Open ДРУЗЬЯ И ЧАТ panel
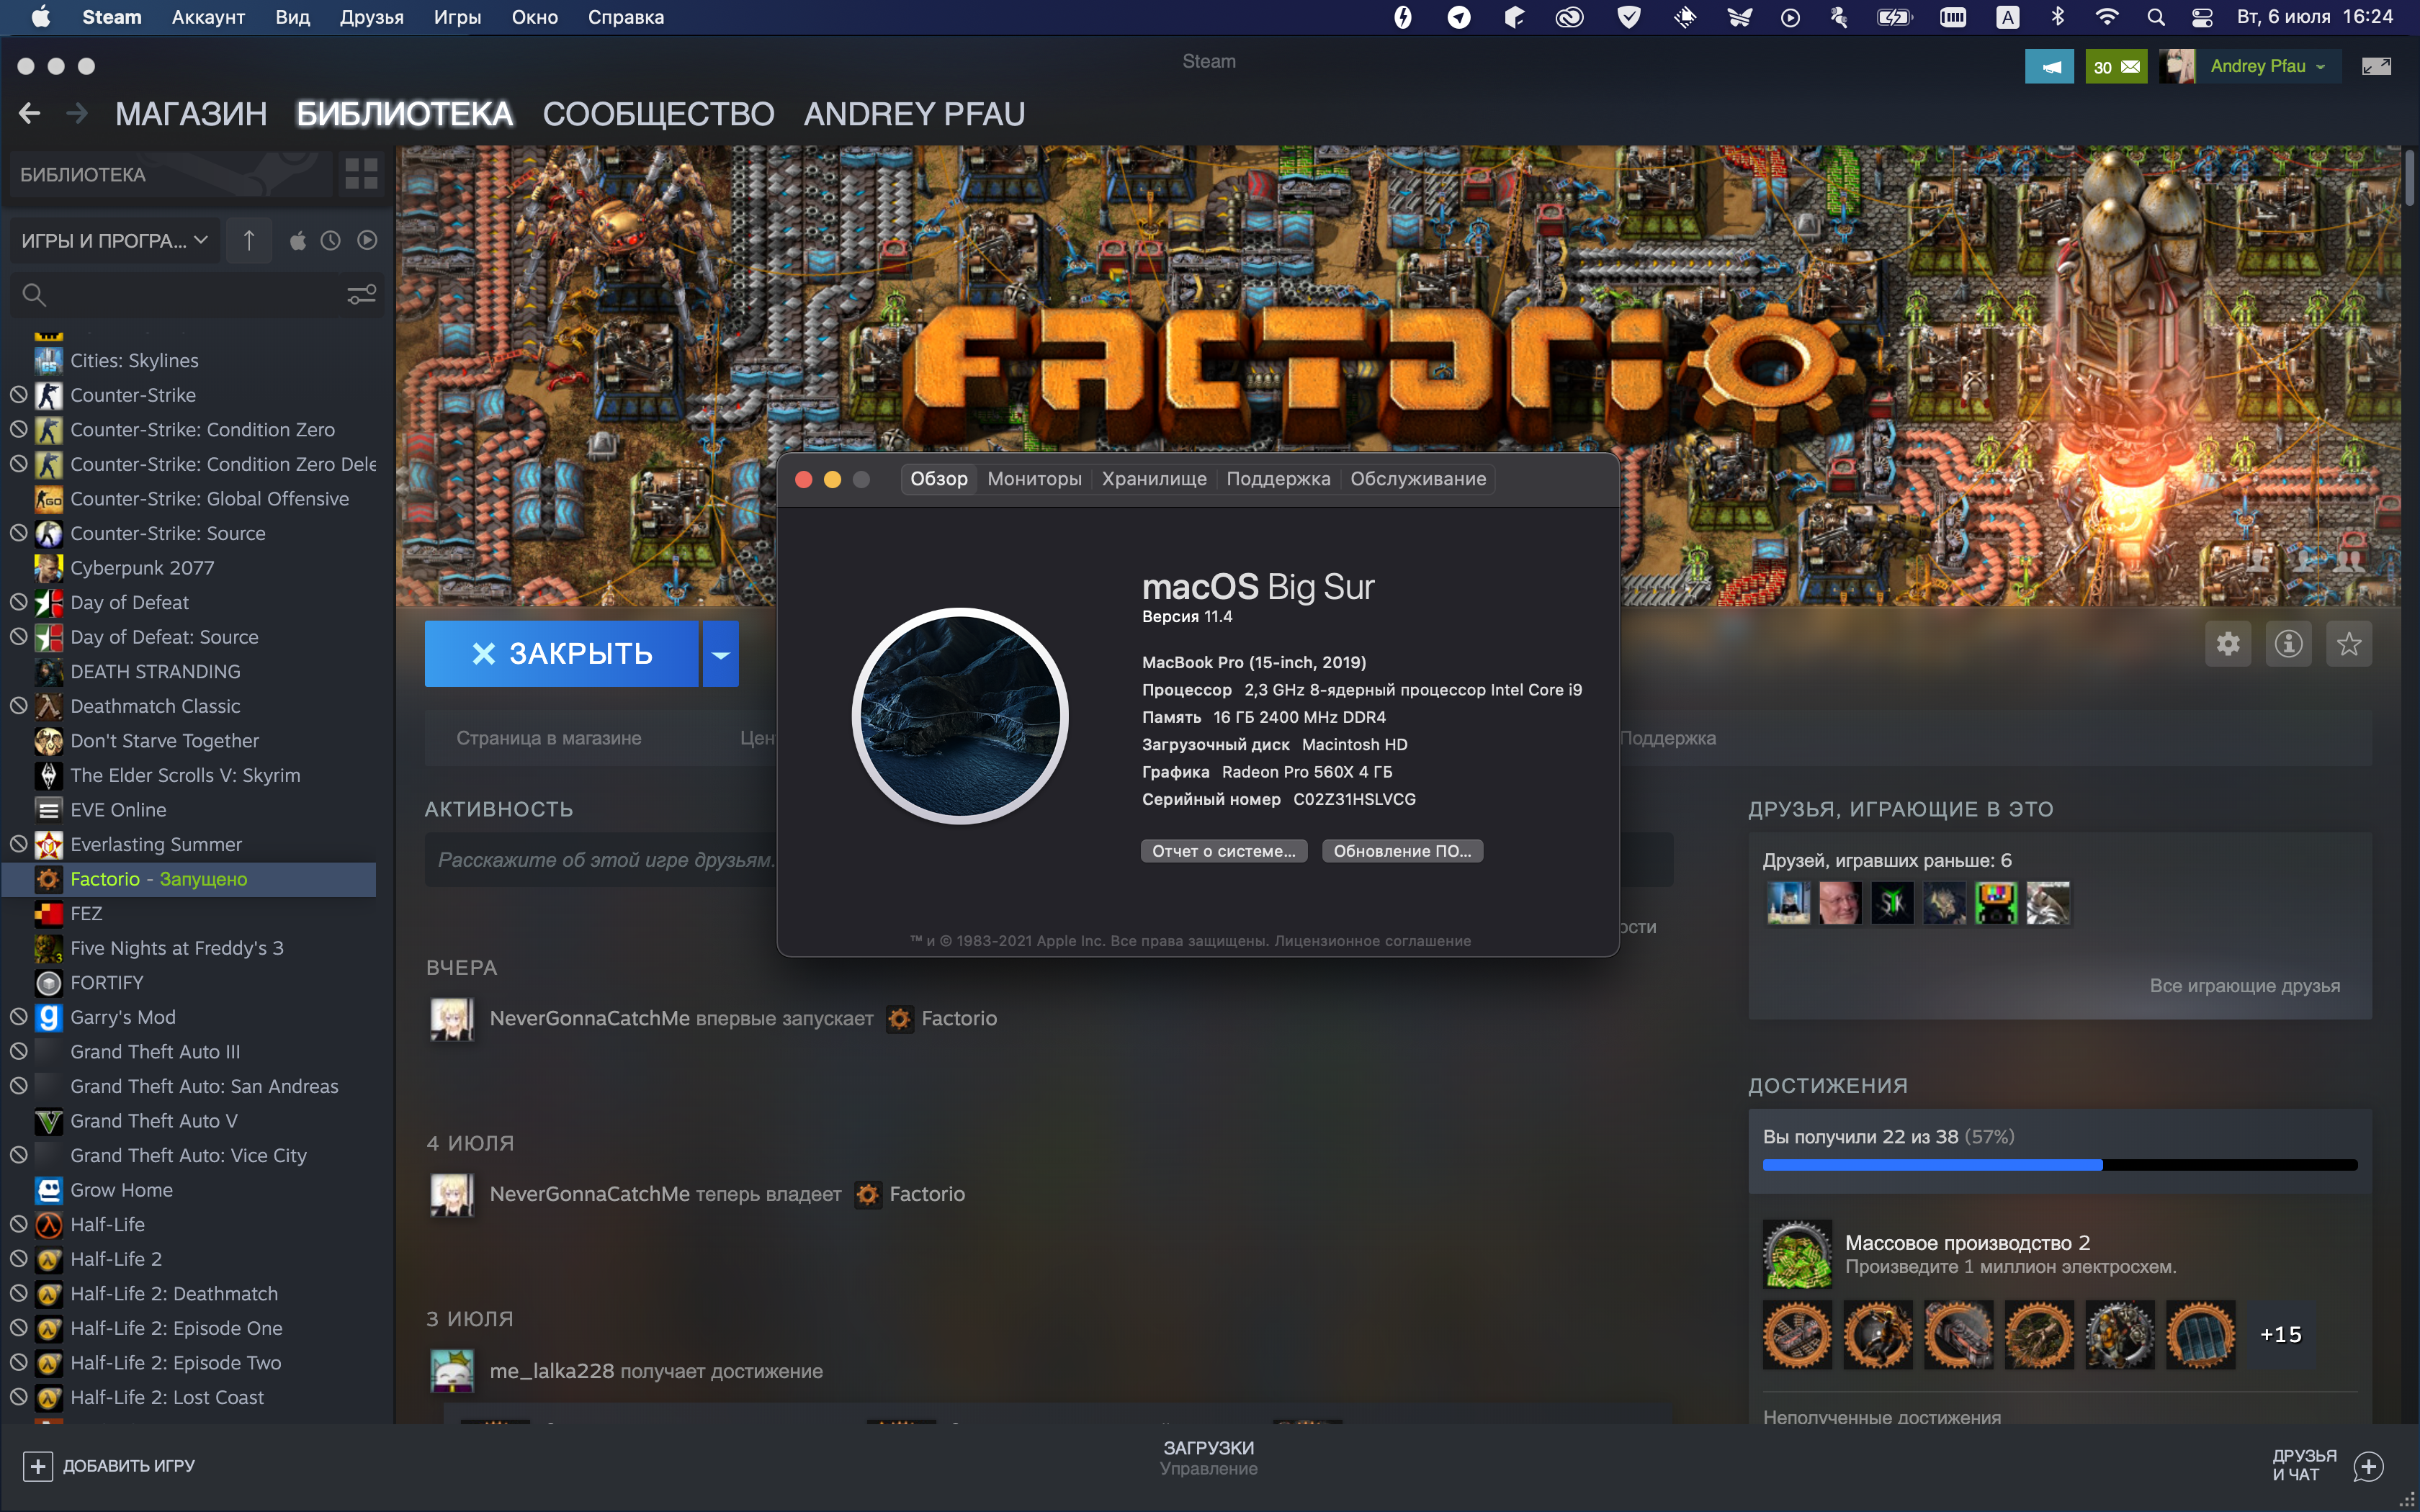 click(2328, 1465)
